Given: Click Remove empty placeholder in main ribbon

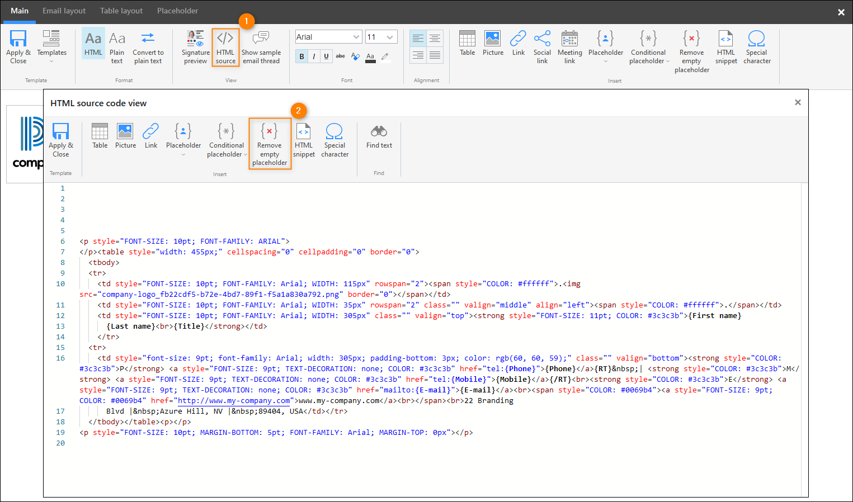Looking at the screenshot, I should [x=691, y=51].
